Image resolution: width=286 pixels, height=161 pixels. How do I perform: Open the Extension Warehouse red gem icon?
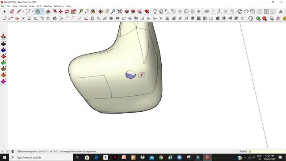pos(147,12)
